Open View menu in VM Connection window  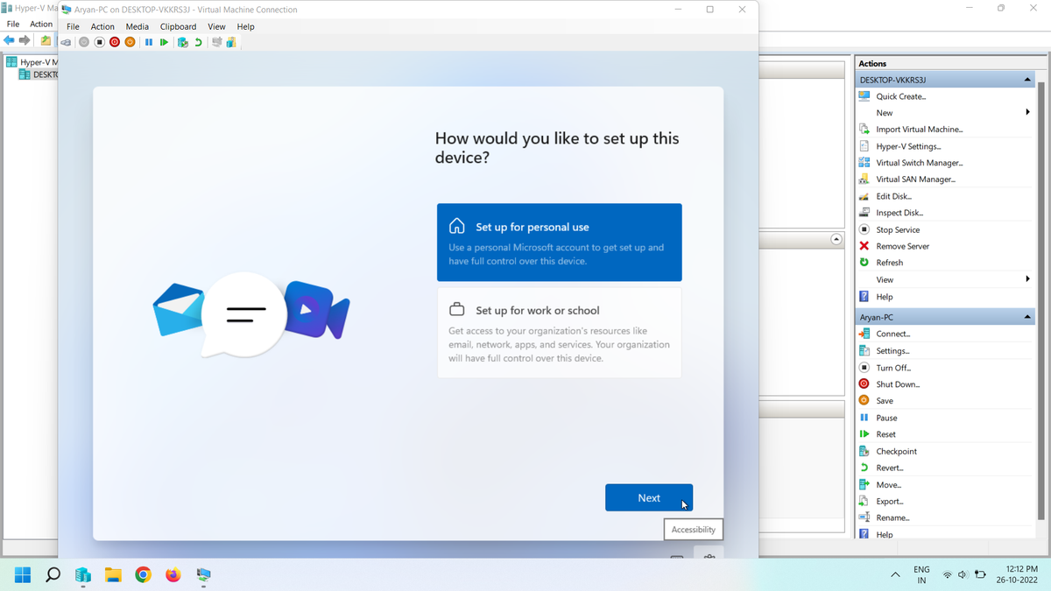[x=216, y=26]
